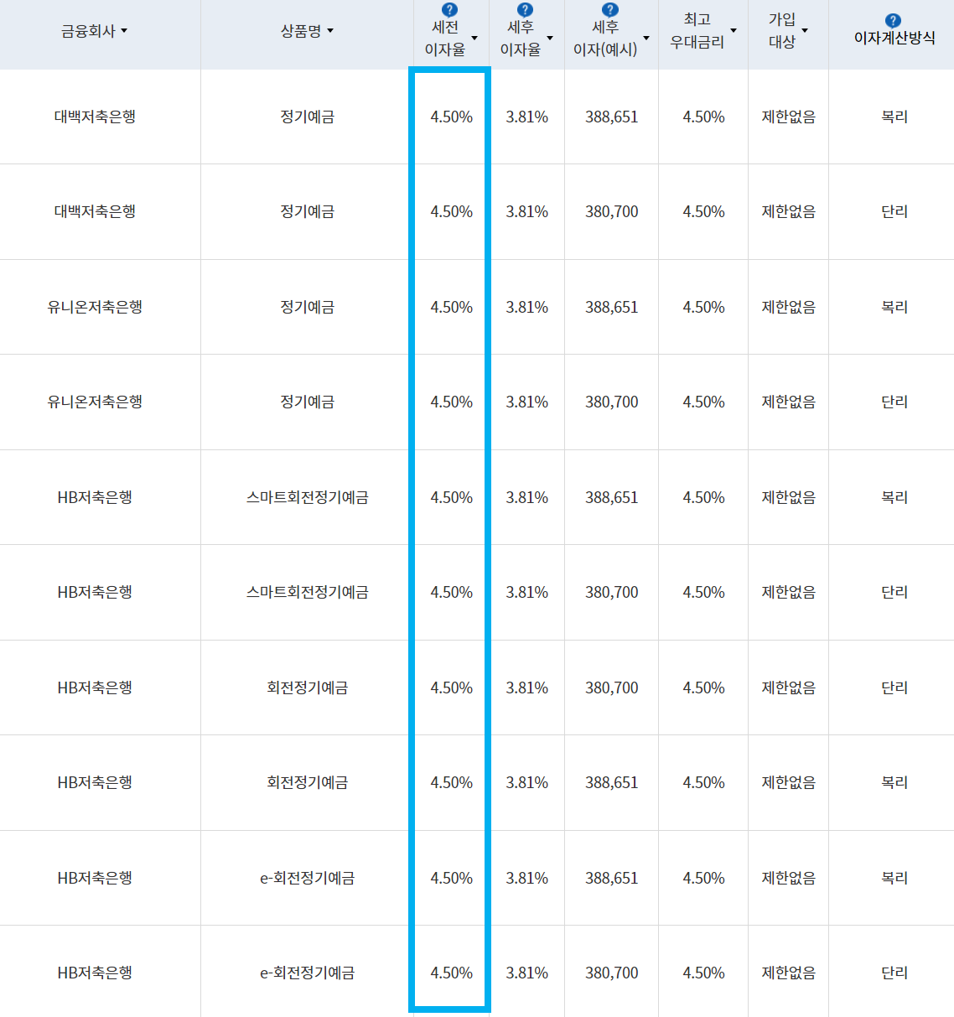The image size is (954, 1017).
Task: Click e-회전정기예금 in the 단리 row
Action: pos(308,973)
